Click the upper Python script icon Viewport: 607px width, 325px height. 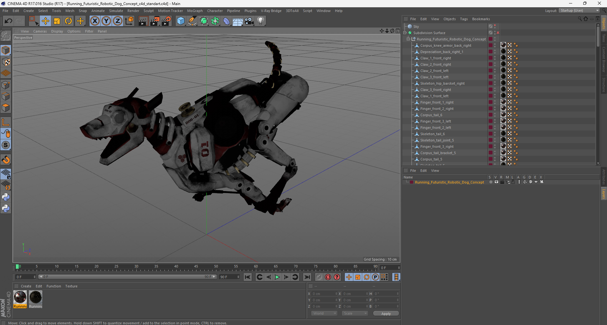click(x=6, y=197)
